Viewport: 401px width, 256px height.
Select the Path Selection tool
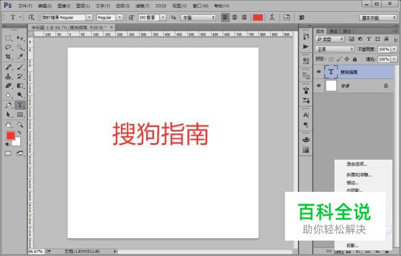tap(8, 115)
